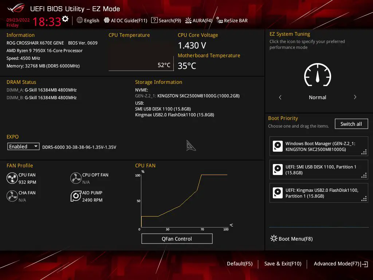
Task: Click the Boot Menu starburst icon
Action: pyautogui.click(x=274, y=238)
